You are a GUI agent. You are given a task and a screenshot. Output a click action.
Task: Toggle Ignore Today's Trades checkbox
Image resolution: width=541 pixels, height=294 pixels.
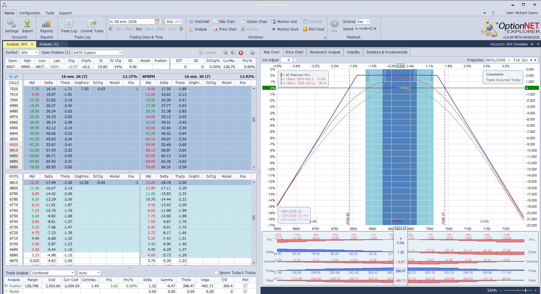(x=216, y=273)
